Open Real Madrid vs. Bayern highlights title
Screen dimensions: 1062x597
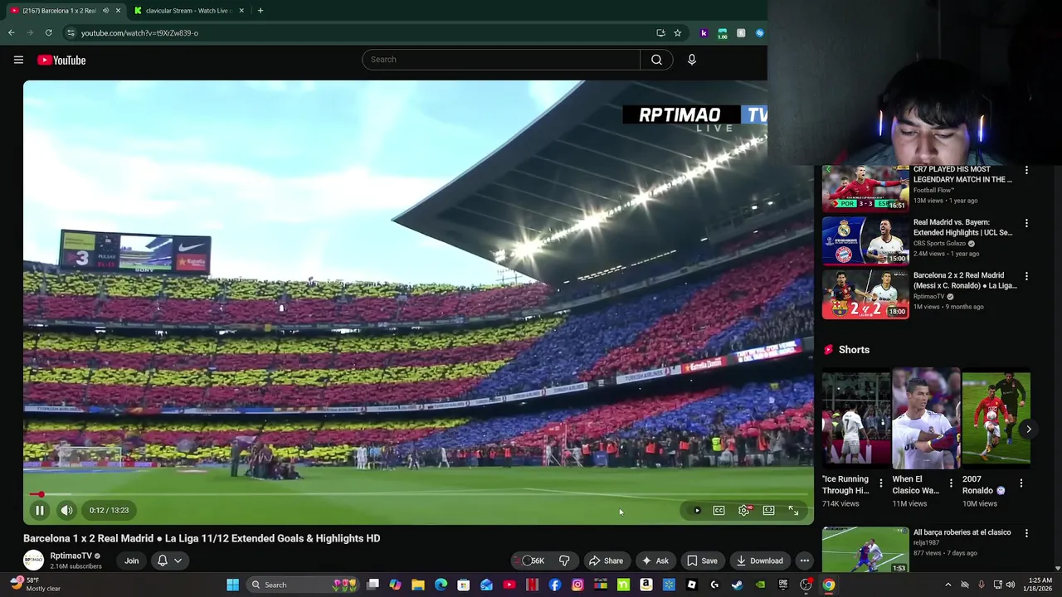962,227
